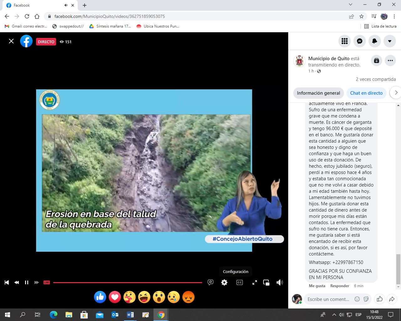Open the emoji picker in comment box
The image size is (401, 321).
click(x=357, y=299)
